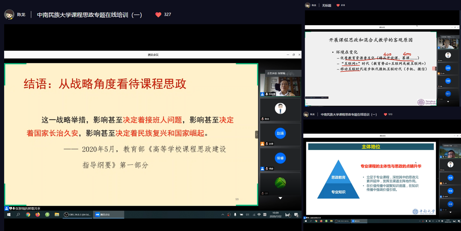Image resolution: width=461 pixels, height=231 pixels.
Task: Like the main video via heart icon 327
Action: pos(158,14)
